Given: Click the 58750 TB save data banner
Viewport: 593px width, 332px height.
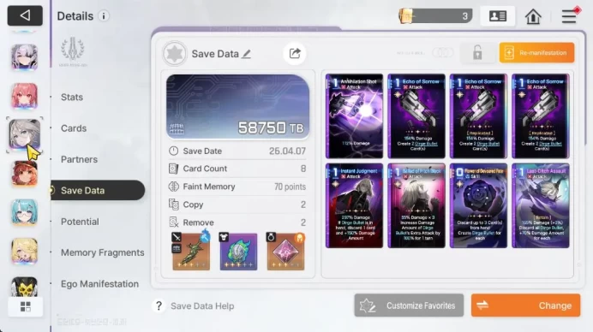Looking at the screenshot, I should tap(238, 107).
